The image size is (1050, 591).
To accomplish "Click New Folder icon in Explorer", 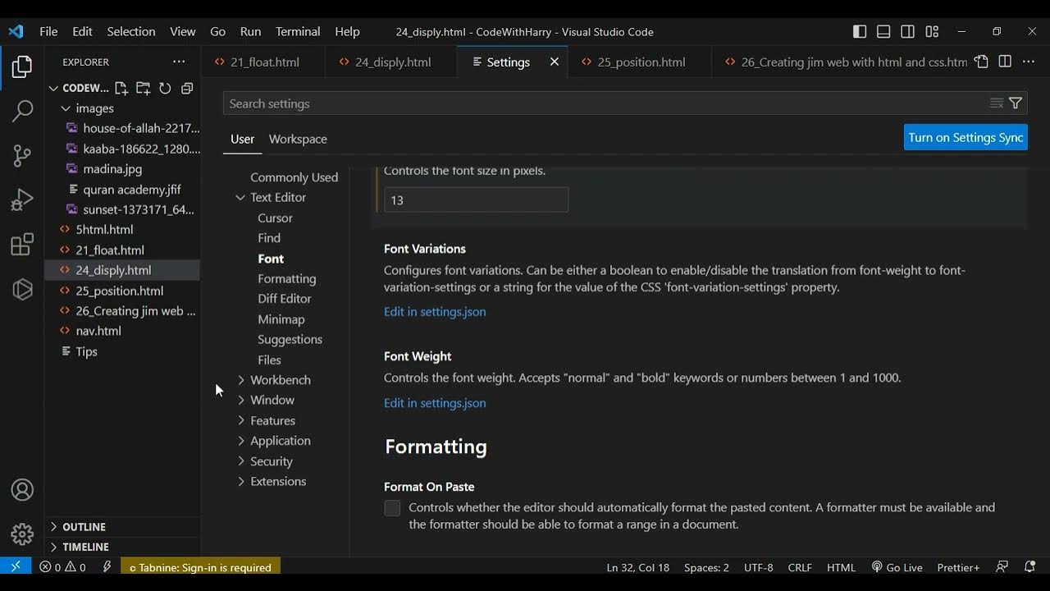I will [x=143, y=88].
